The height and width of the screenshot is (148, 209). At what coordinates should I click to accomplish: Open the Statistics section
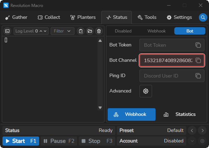pos(179,114)
